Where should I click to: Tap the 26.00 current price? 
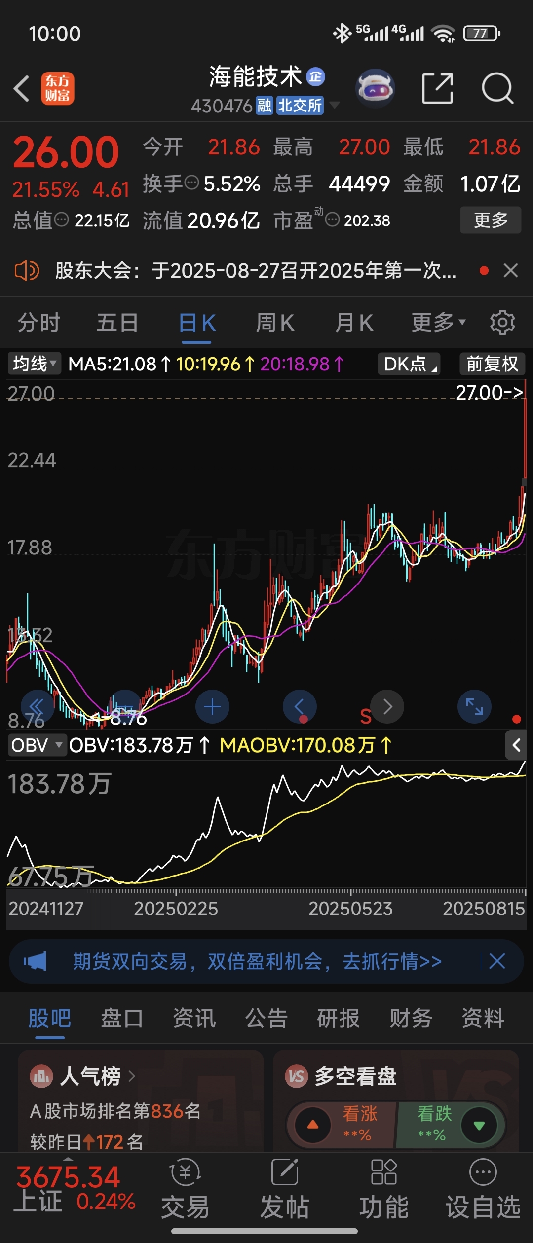point(66,152)
